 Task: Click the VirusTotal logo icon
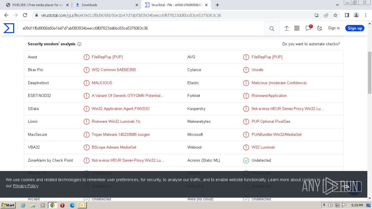coord(9,28)
